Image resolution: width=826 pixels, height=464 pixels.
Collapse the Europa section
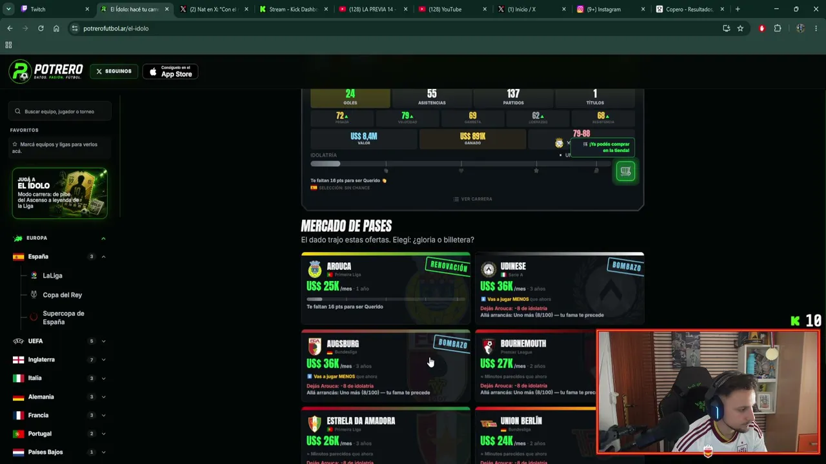point(103,238)
